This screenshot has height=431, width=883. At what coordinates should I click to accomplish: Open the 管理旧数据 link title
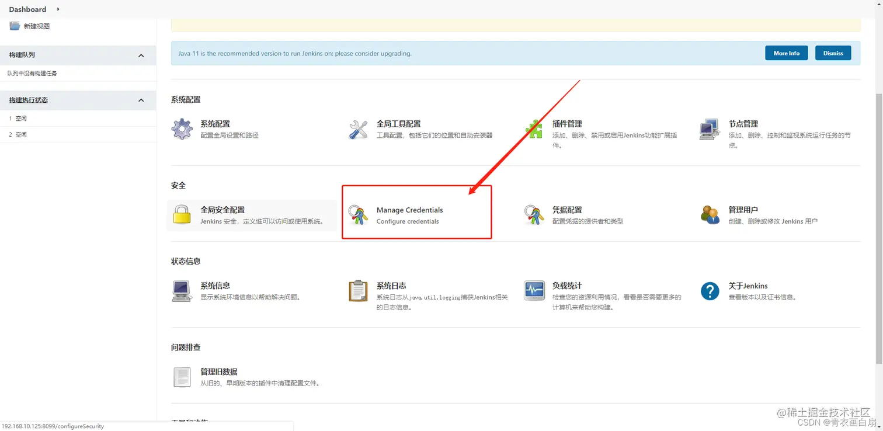(218, 371)
